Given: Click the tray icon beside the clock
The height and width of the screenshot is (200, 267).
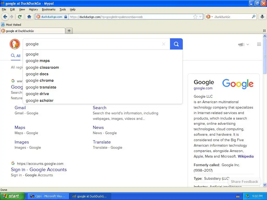Looking at the screenshot, I should (248, 196).
